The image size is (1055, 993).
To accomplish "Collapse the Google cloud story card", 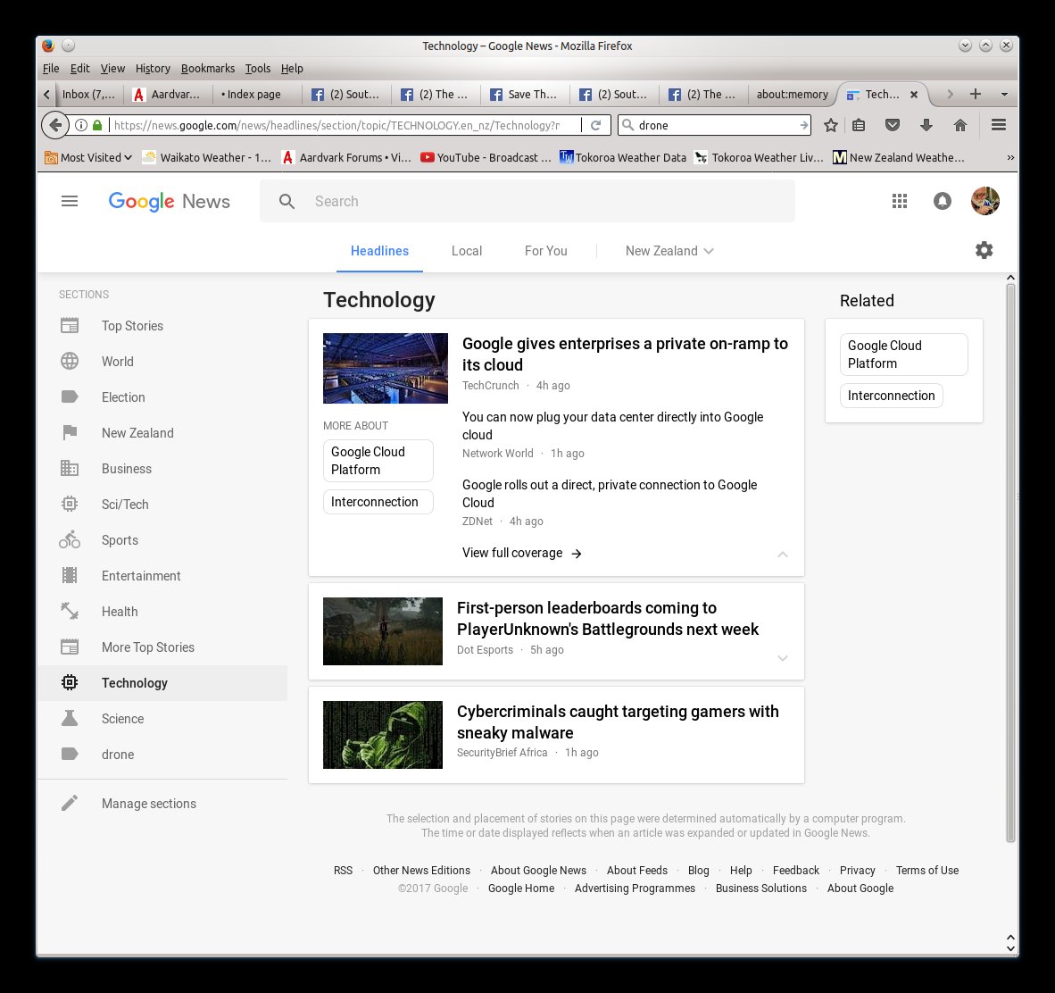I will click(783, 555).
